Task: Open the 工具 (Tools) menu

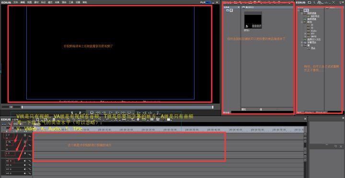Action: click(x=71, y=2)
